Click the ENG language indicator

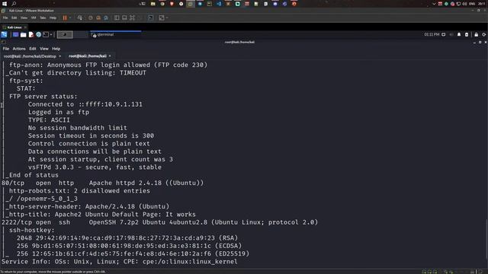(x=472, y=4)
